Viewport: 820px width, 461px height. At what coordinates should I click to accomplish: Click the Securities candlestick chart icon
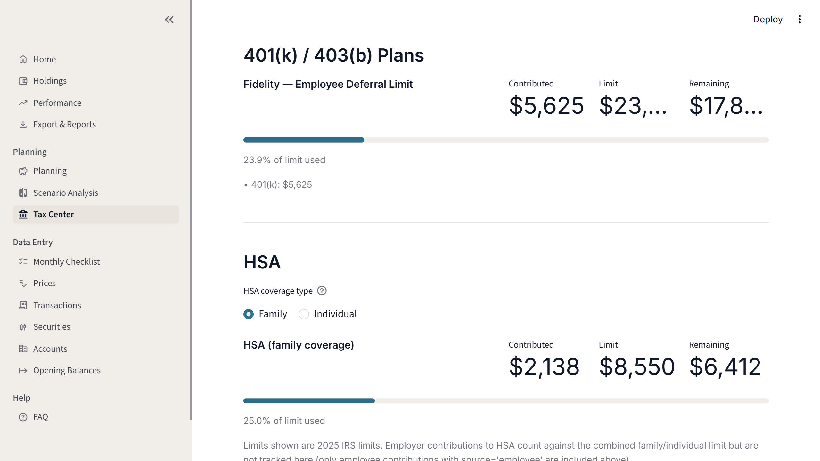point(23,327)
